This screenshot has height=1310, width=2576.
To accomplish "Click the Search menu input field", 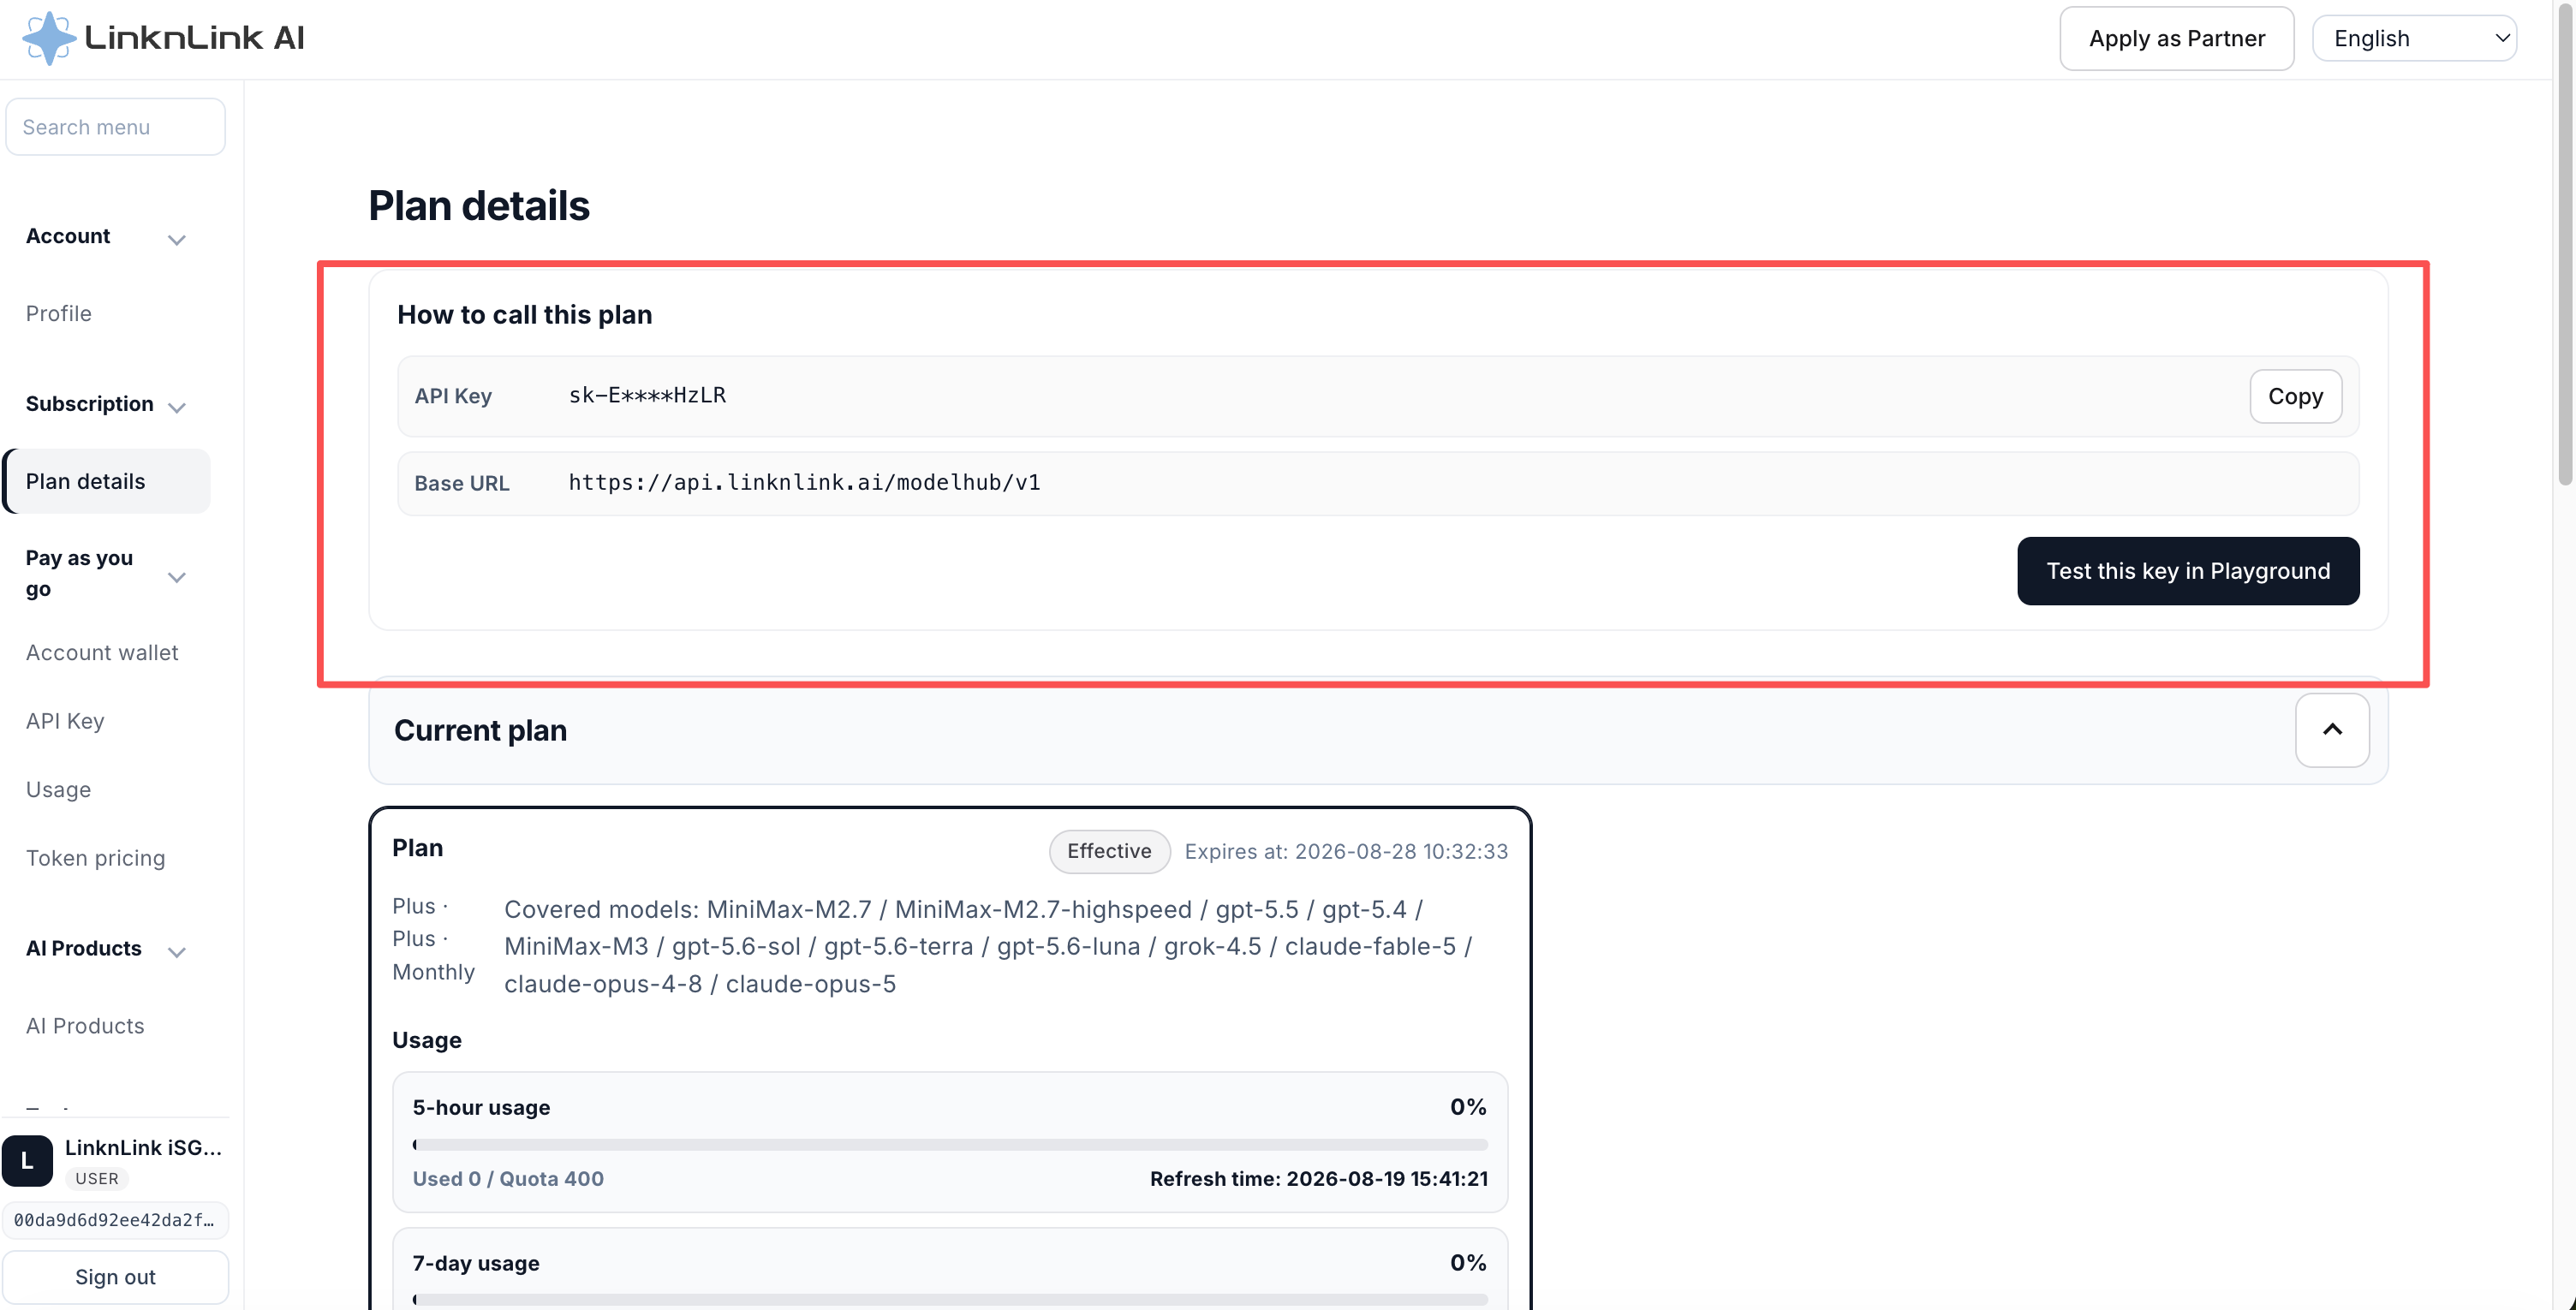I will coord(115,127).
